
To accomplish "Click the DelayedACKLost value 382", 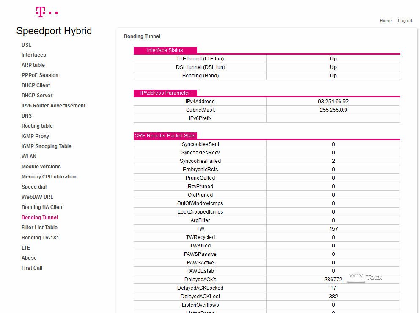I will click(x=333, y=297).
